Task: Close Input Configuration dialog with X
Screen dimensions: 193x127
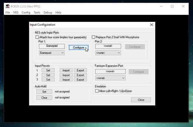Action: (x=151, y=25)
